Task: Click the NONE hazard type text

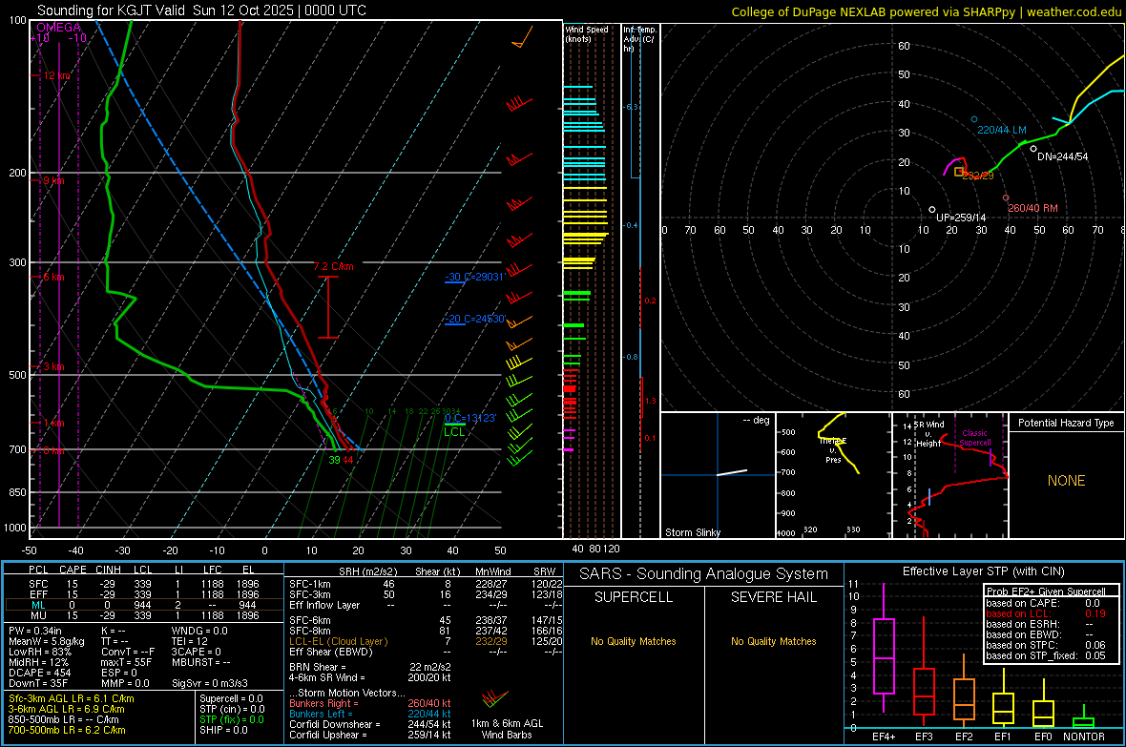Action: coord(1066,481)
